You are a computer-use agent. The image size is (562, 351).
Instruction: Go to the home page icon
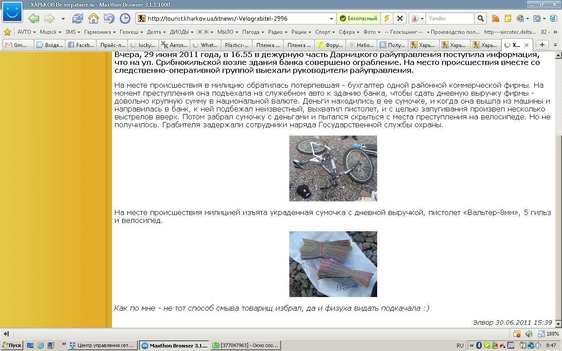click(93, 18)
